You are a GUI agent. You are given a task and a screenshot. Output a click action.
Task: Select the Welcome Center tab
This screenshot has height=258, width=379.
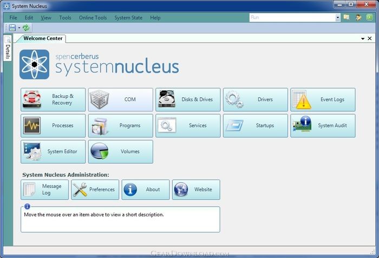[x=43, y=38]
